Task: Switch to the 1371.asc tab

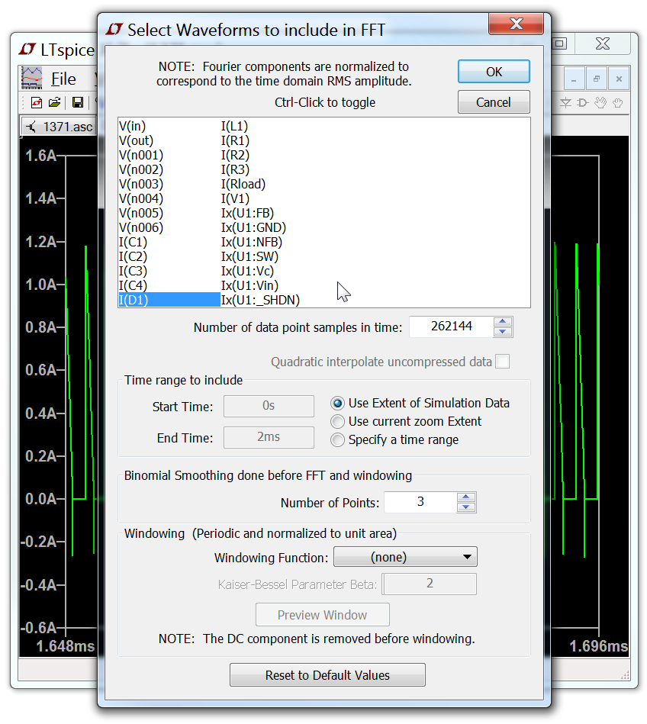Action: [67, 127]
